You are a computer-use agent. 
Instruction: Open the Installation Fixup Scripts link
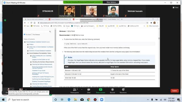(x=39, y=71)
